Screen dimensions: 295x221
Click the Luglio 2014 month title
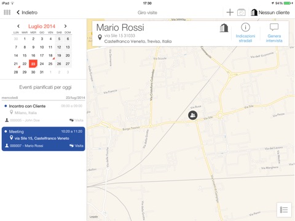coord(42,26)
